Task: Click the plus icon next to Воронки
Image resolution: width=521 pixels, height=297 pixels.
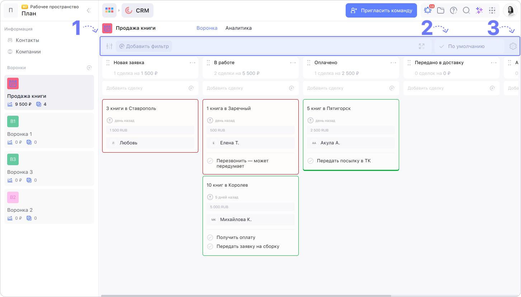Action: 89,68
